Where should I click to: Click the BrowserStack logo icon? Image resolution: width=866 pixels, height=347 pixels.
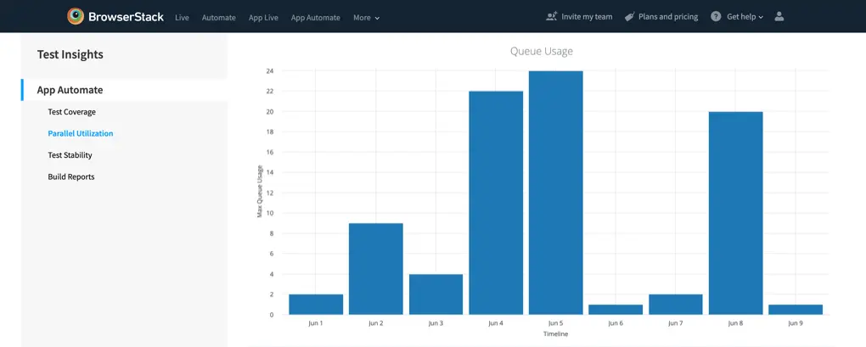coord(76,17)
